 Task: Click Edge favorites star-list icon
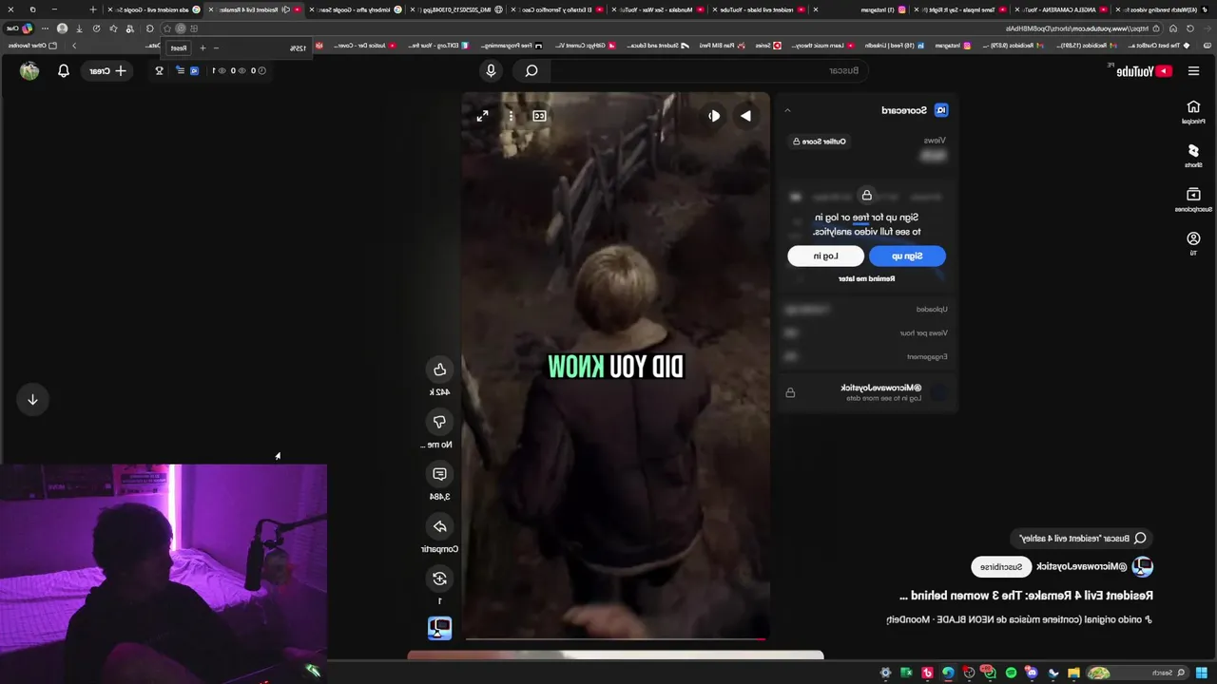click(x=113, y=28)
